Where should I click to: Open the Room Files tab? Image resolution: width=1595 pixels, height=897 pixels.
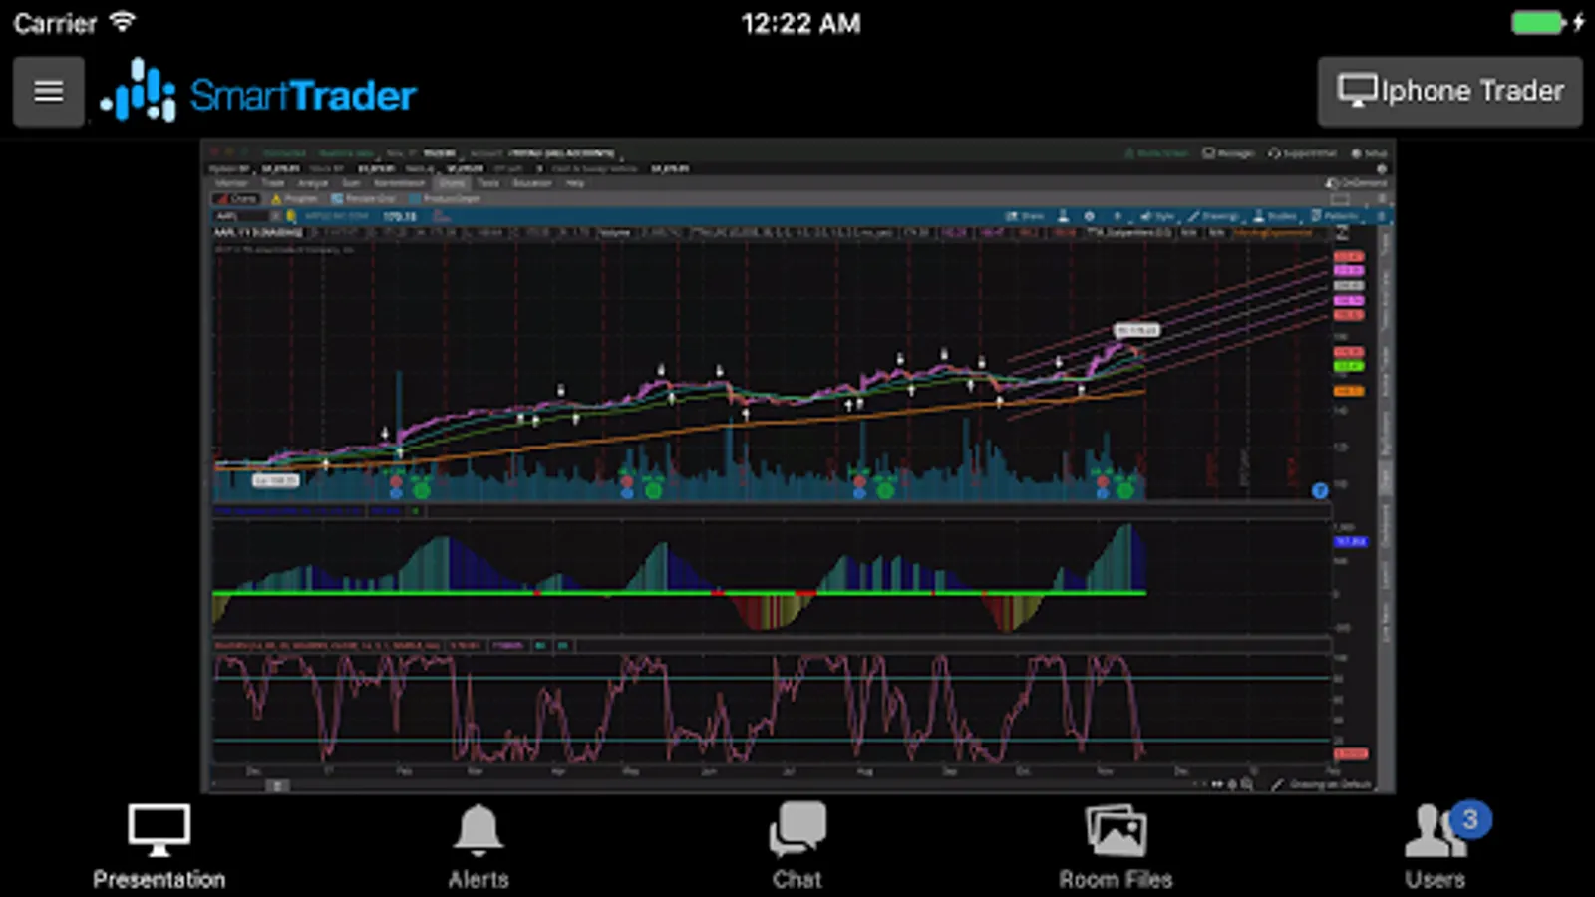pyautogui.click(x=1116, y=847)
